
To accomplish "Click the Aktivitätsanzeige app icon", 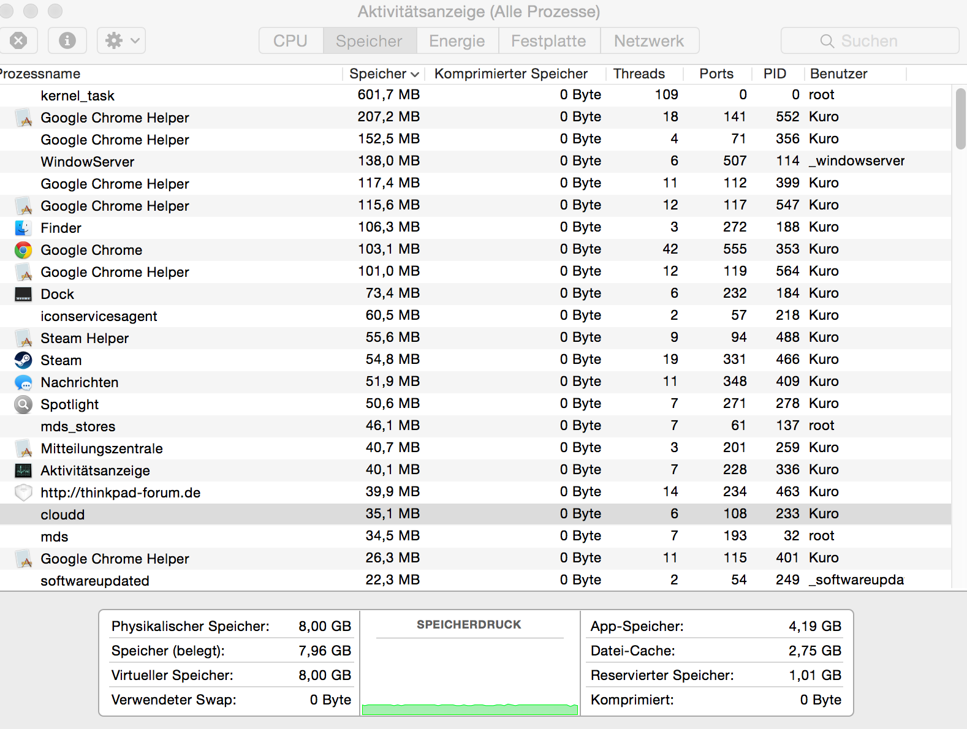I will [23, 470].
